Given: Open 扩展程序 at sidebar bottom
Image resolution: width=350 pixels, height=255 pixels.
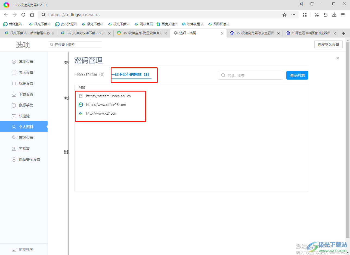Looking at the screenshot, I should tap(24, 249).
